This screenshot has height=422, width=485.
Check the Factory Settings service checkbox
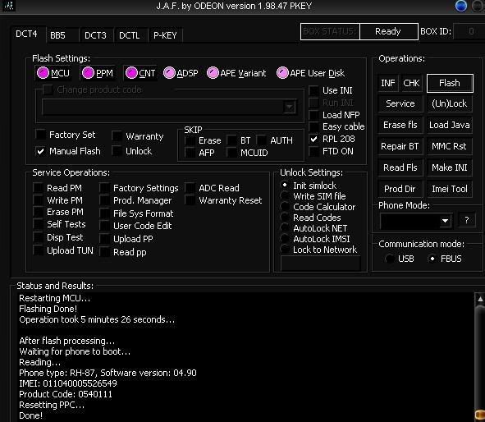click(x=104, y=188)
